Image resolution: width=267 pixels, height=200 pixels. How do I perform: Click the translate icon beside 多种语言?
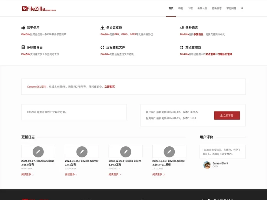click(x=182, y=27)
